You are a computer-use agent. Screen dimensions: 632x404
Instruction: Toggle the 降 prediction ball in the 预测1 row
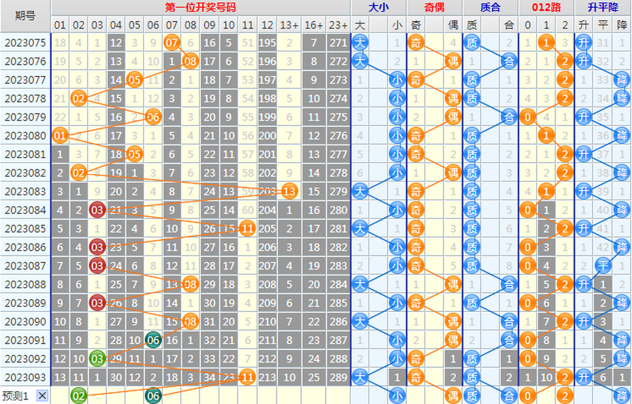click(x=622, y=396)
